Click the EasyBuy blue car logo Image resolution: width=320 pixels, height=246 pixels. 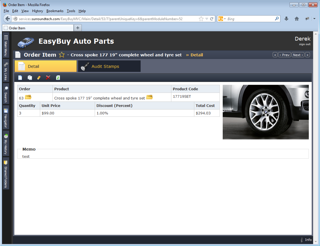point(26,43)
